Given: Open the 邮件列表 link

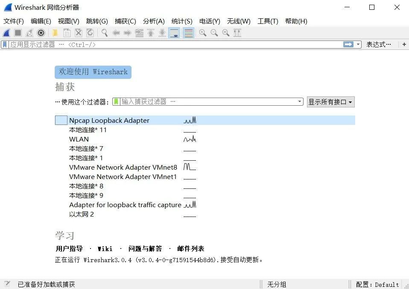Looking at the screenshot, I should pos(191,249).
